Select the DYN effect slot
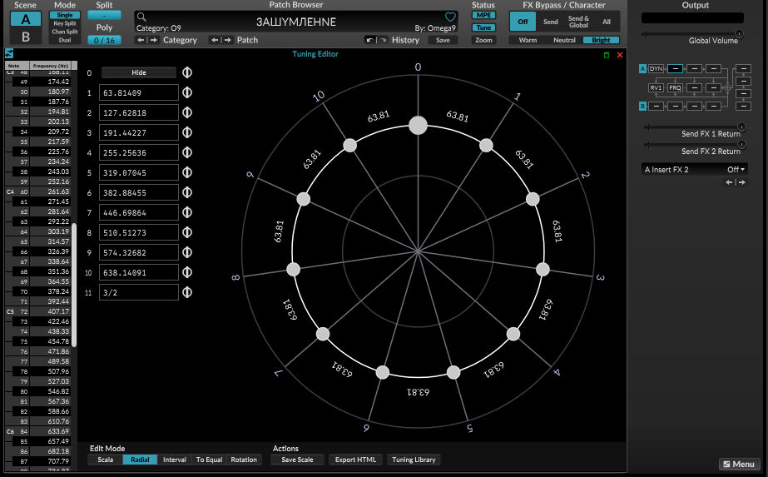 click(656, 68)
